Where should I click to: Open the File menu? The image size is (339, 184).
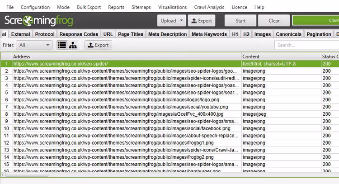point(10,7)
